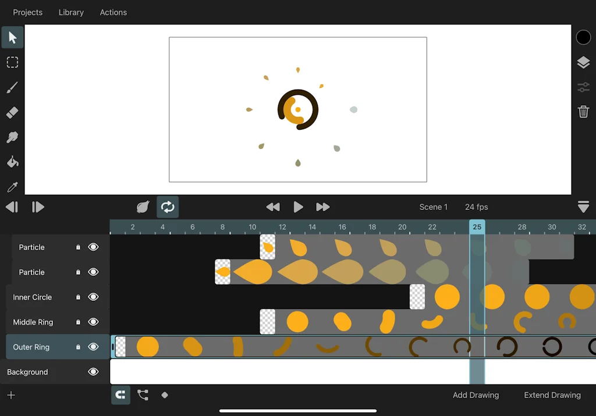Hide the Background layer
The image size is (596, 416).
pyautogui.click(x=93, y=372)
